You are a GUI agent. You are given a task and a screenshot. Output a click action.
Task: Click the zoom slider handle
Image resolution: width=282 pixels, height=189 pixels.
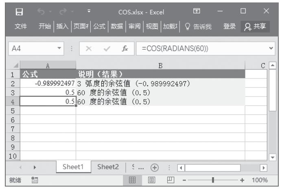pos(212,180)
